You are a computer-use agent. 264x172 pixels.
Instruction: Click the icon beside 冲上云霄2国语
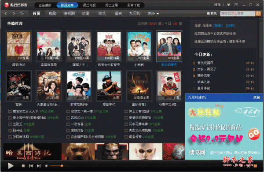click(x=126, y=112)
